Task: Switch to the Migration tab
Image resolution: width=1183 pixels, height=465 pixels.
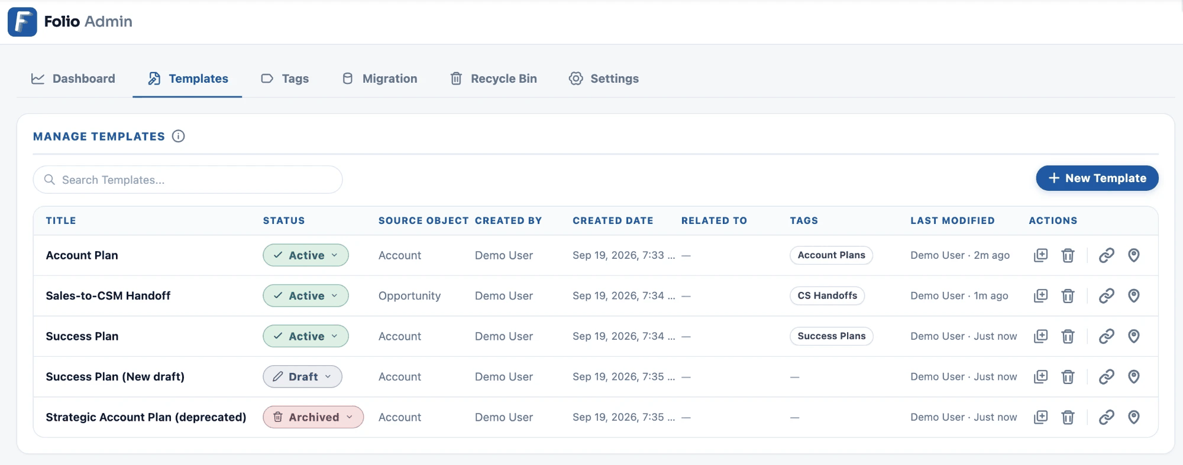Action: pos(380,79)
